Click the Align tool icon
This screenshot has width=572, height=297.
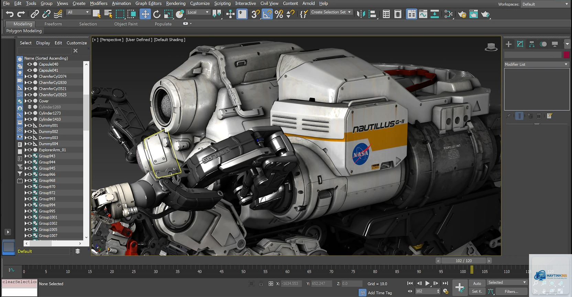pos(372,14)
